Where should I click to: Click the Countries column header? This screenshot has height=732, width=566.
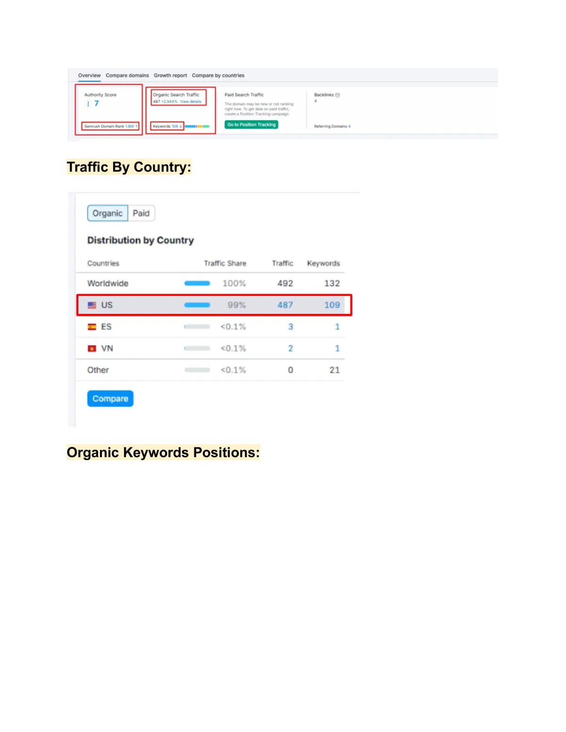pyautogui.click(x=103, y=263)
